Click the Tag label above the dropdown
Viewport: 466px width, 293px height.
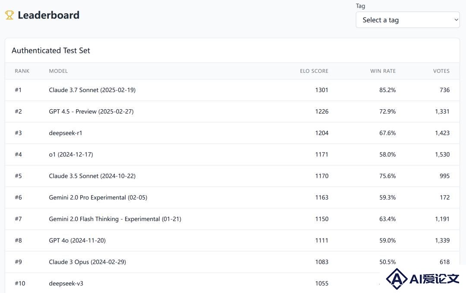360,6
